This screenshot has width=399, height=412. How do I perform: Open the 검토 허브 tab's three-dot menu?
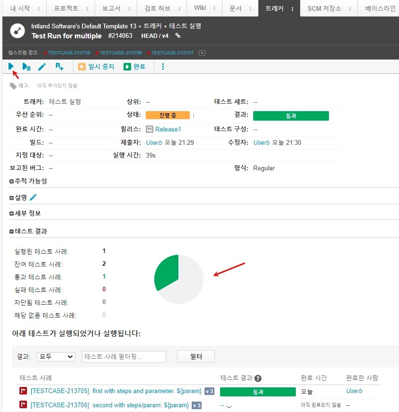(x=179, y=9)
